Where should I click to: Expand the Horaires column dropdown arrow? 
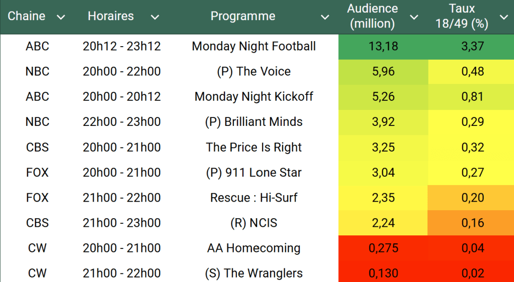click(x=155, y=18)
